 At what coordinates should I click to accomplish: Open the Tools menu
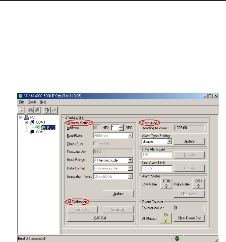pyautogui.click(x=32, y=102)
